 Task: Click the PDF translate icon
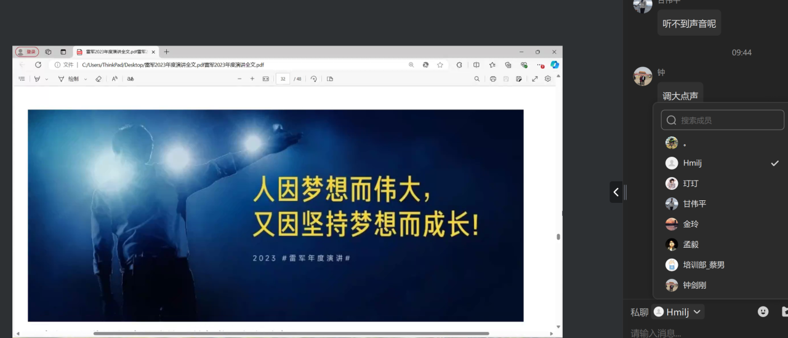(x=131, y=79)
